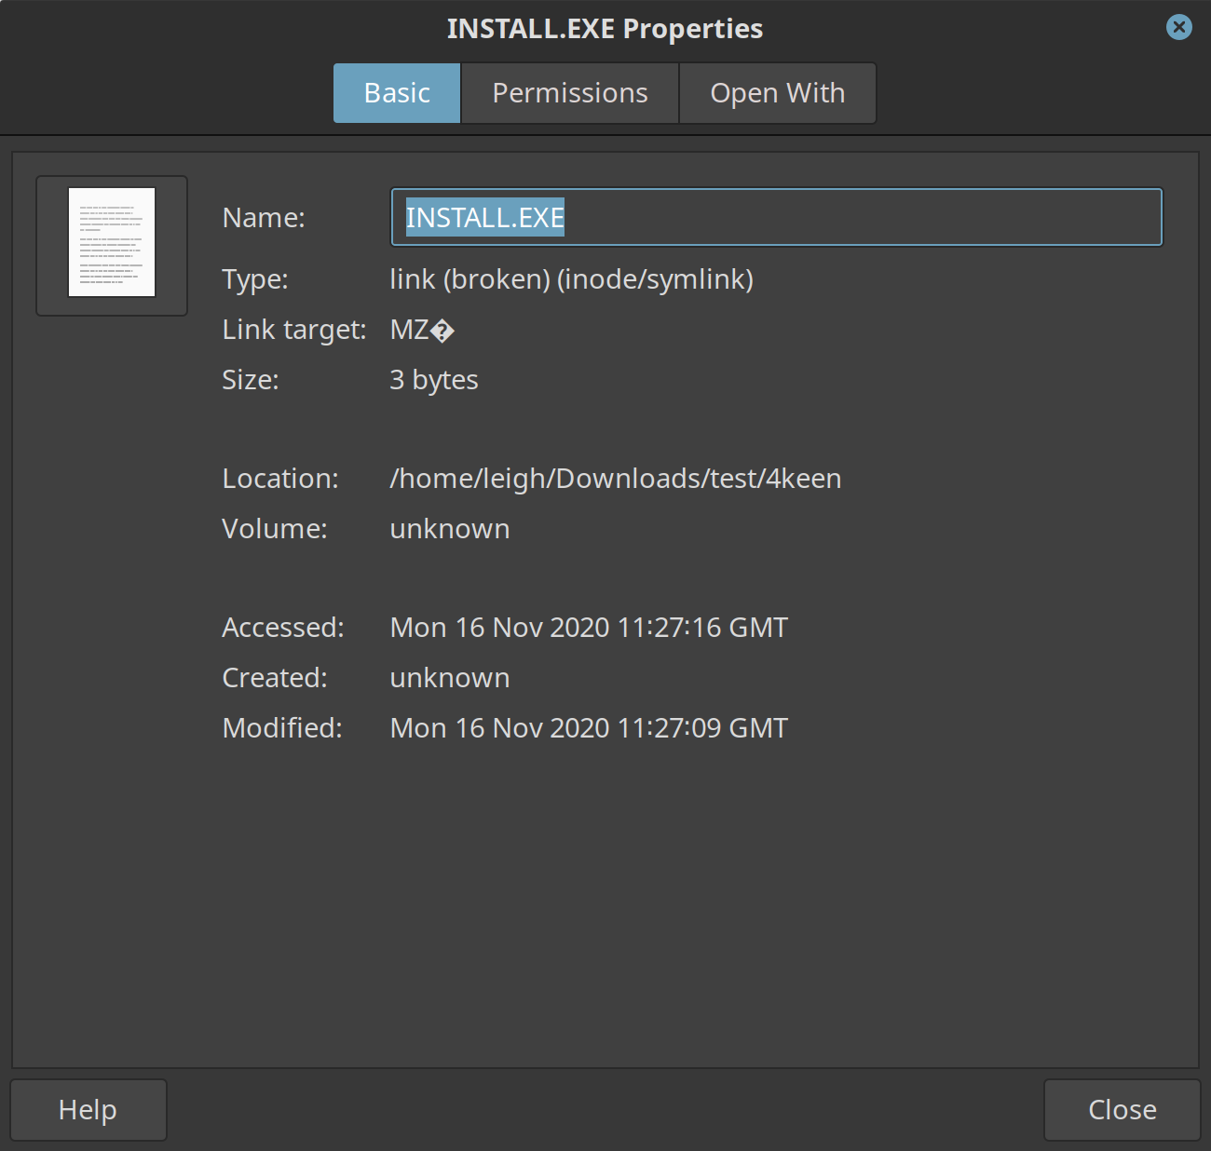
Task: Click the Close button at bottom
Action: 1123,1110
